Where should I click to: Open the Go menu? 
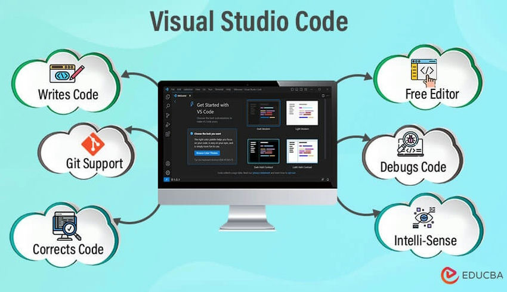coord(204,89)
